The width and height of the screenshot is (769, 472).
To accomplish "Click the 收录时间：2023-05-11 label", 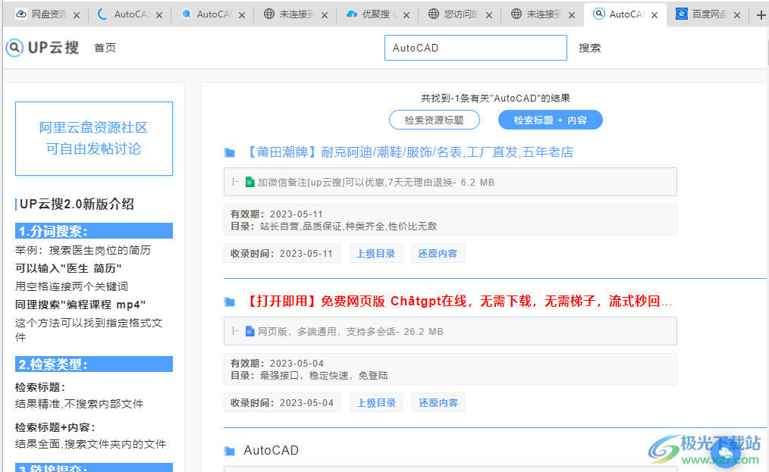I will 282,253.
